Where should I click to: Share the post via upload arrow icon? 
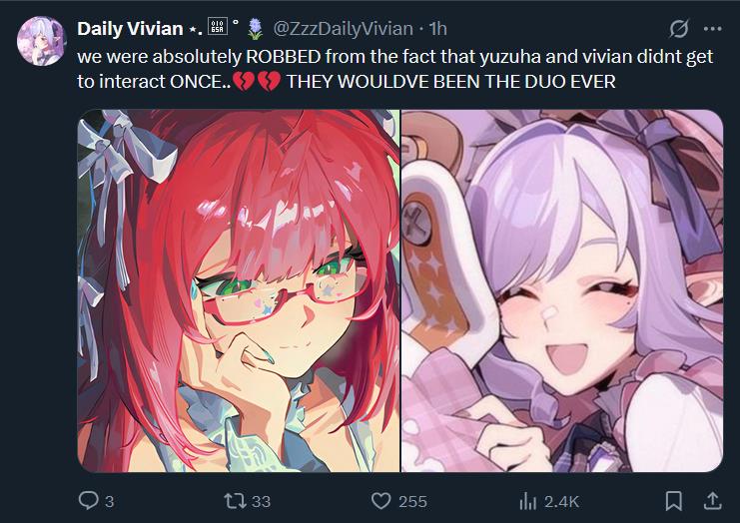(713, 500)
